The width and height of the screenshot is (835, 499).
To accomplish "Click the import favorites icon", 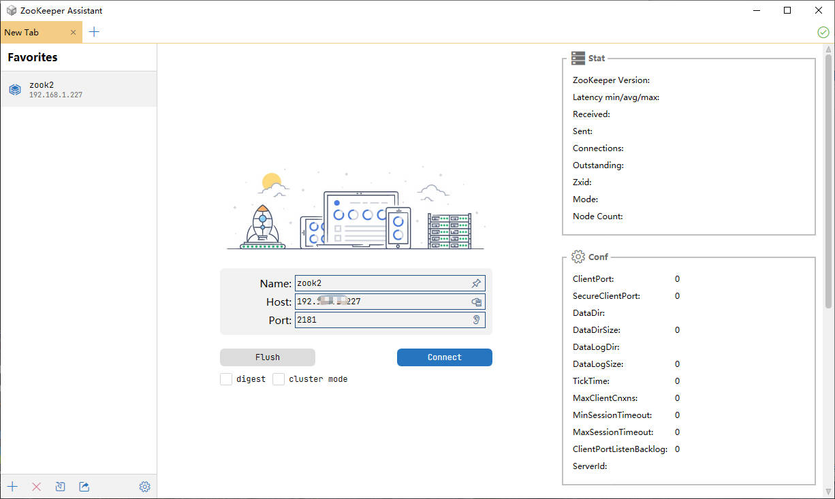I will [x=60, y=487].
